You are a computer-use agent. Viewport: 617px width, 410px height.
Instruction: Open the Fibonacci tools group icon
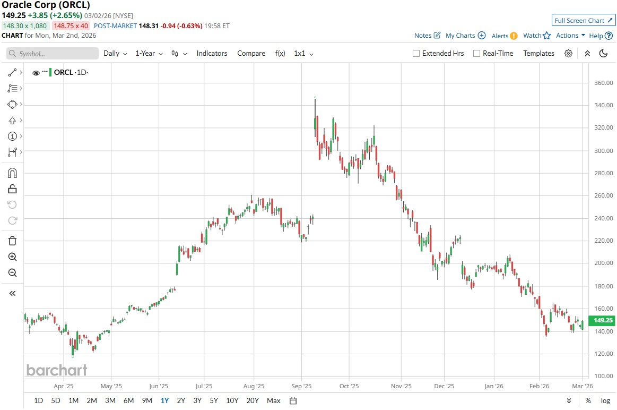12,89
